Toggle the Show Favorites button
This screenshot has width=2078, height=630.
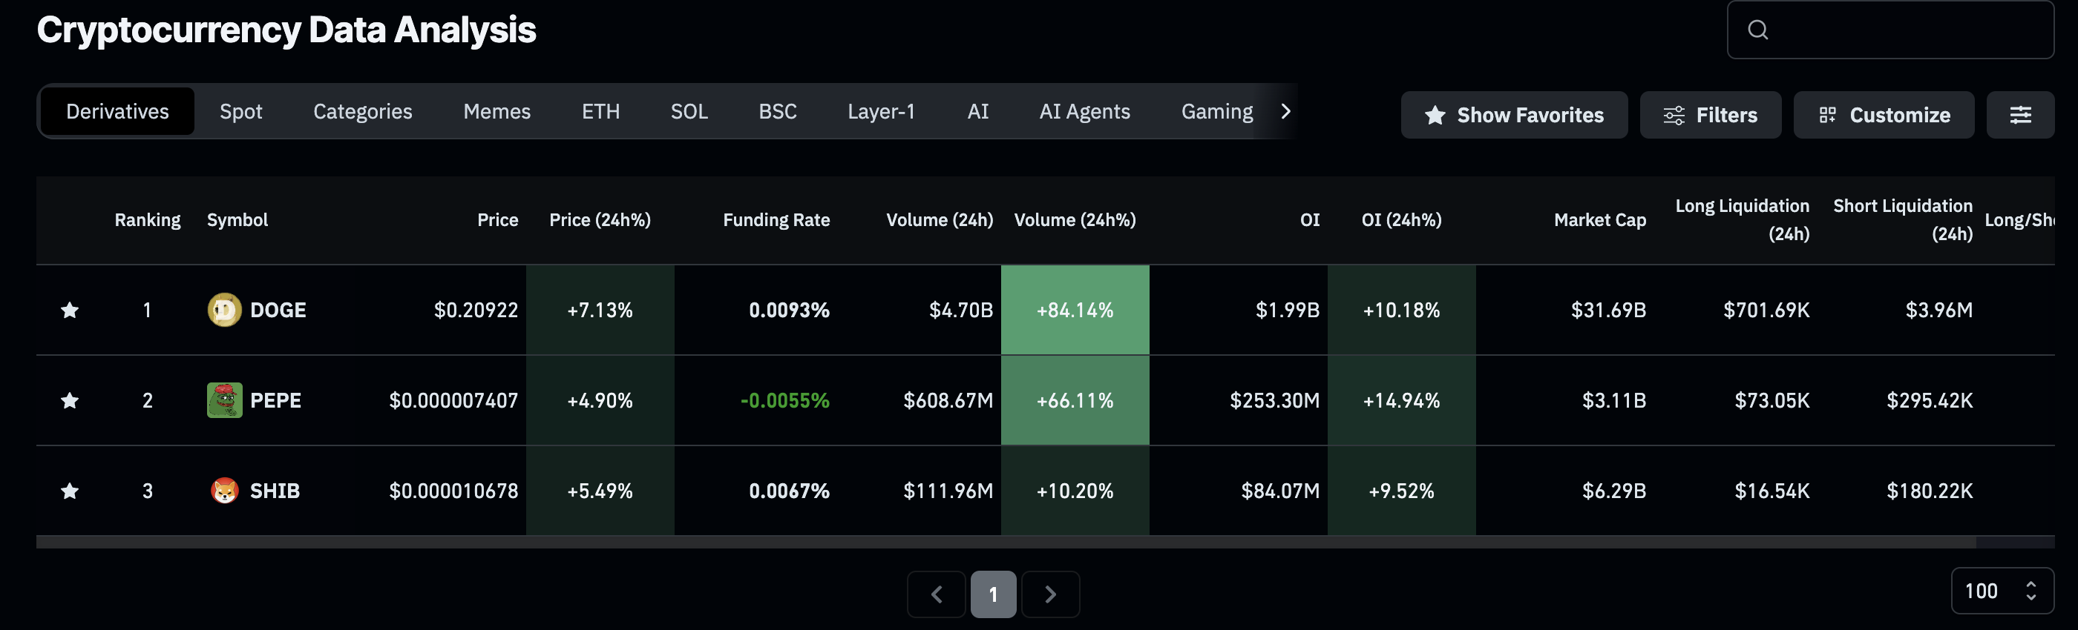click(x=1513, y=115)
